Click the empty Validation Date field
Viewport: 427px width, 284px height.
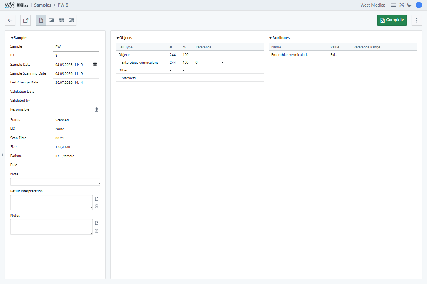pyautogui.click(x=76, y=92)
